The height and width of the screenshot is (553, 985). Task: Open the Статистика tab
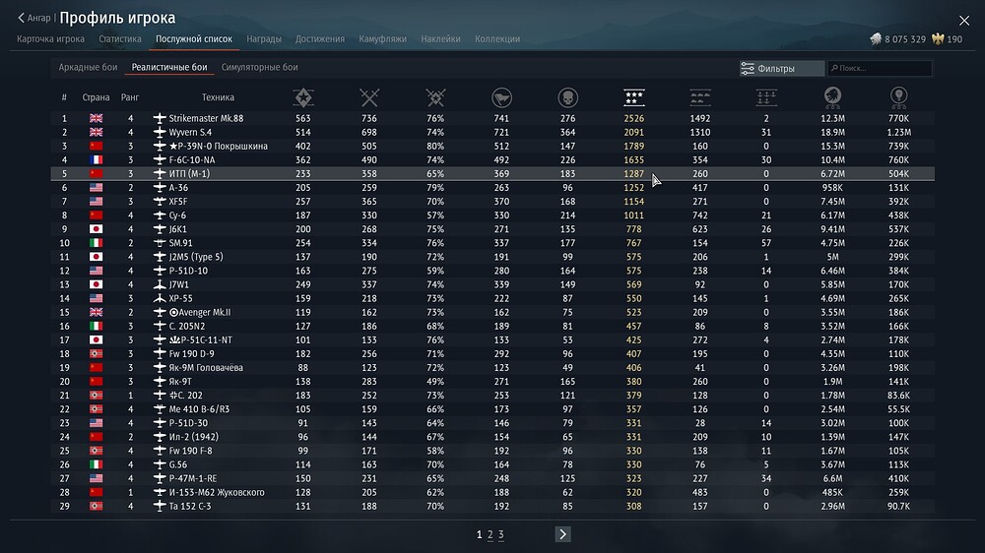pos(120,39)
